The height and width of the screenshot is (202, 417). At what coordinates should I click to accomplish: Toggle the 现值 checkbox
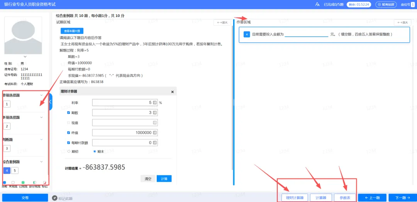[x=69, y=123]
